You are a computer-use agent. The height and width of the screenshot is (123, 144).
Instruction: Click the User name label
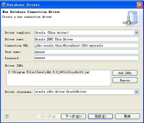(x=13, y=52)
